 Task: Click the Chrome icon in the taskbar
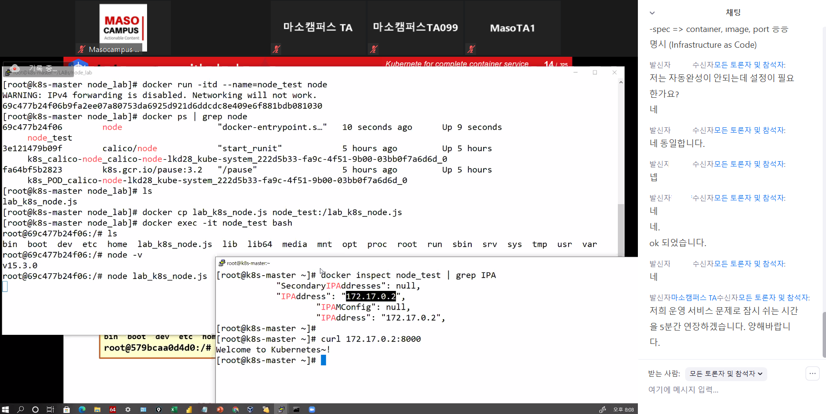point(235,409)
